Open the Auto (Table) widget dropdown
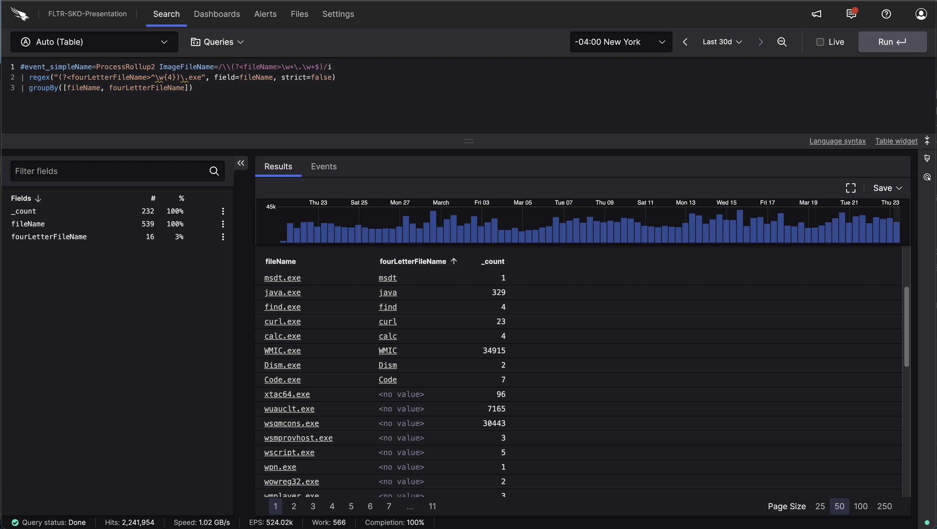 coord(94,42)
